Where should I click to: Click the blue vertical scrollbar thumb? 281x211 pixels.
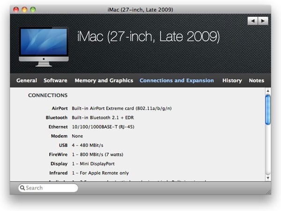[267, 109]
